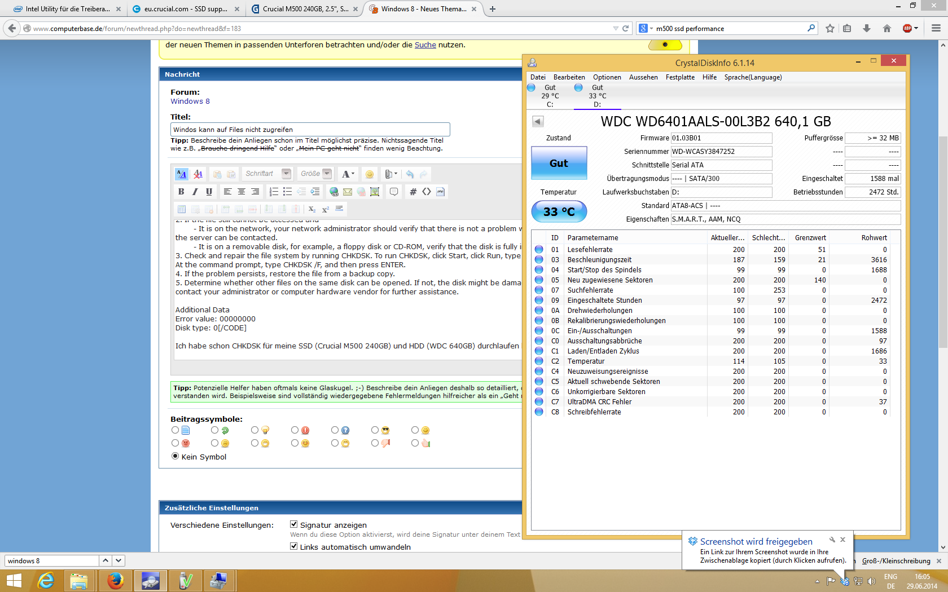Toggle 'Signatur anzeigen' checkbox

coord(294,524)
